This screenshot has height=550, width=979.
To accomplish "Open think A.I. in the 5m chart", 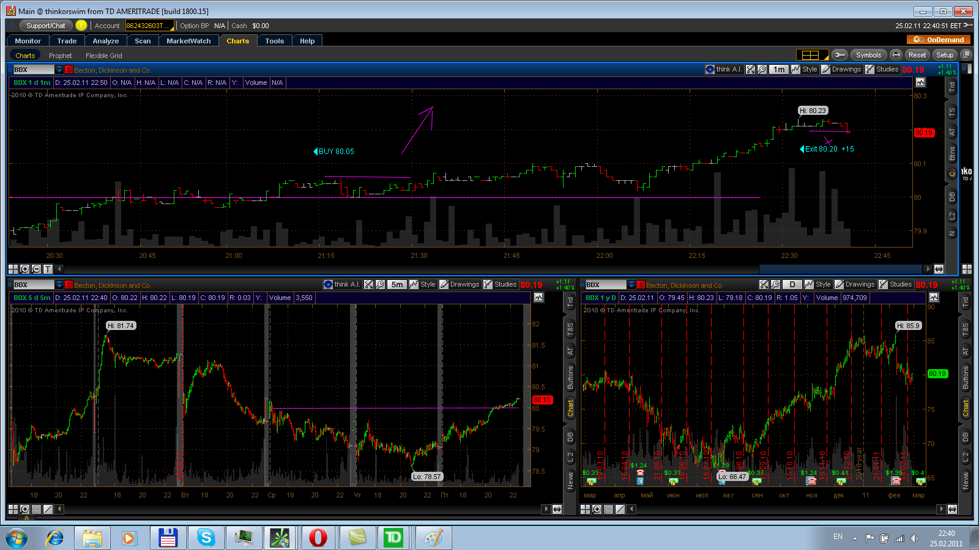I will coord(342,285).
